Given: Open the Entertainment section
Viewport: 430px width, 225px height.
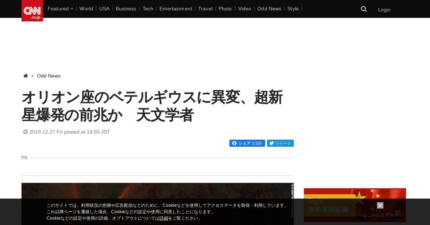Looking at the screenshot, I should point(176,9).
